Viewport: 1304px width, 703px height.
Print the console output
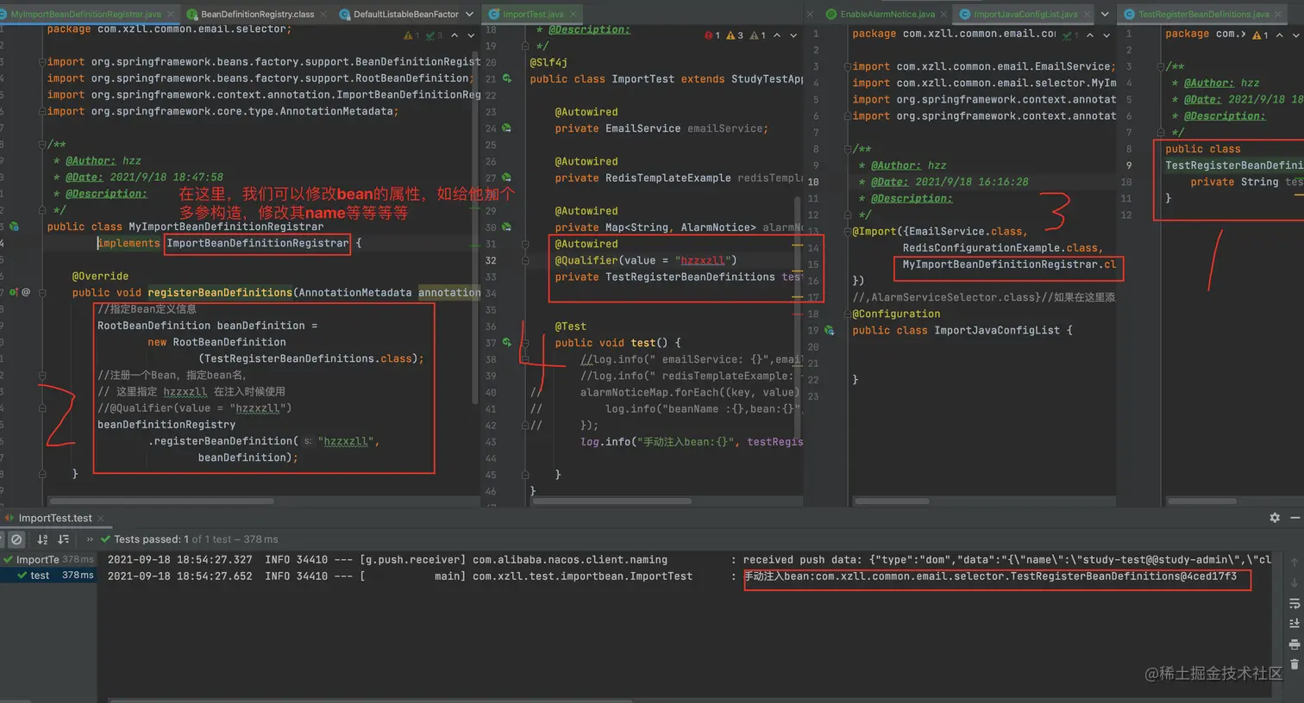click(1295, 644)
